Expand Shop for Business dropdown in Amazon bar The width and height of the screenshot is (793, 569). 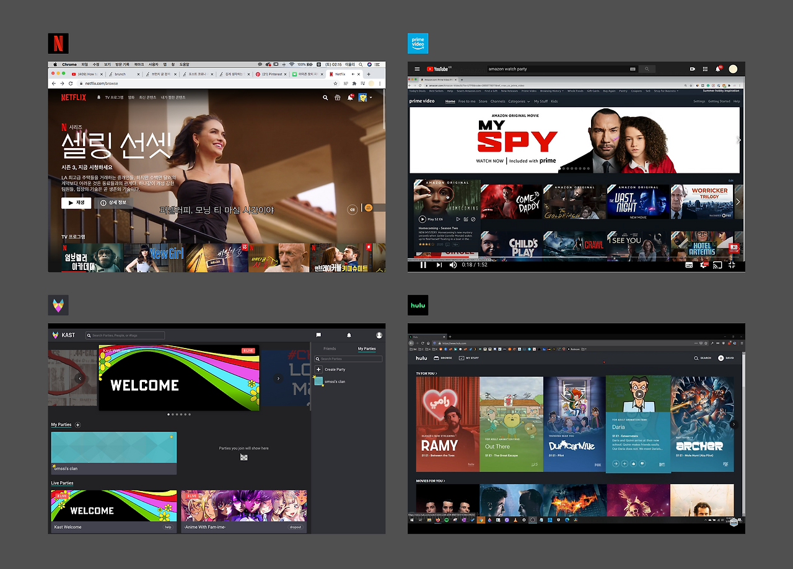(665, 91)
